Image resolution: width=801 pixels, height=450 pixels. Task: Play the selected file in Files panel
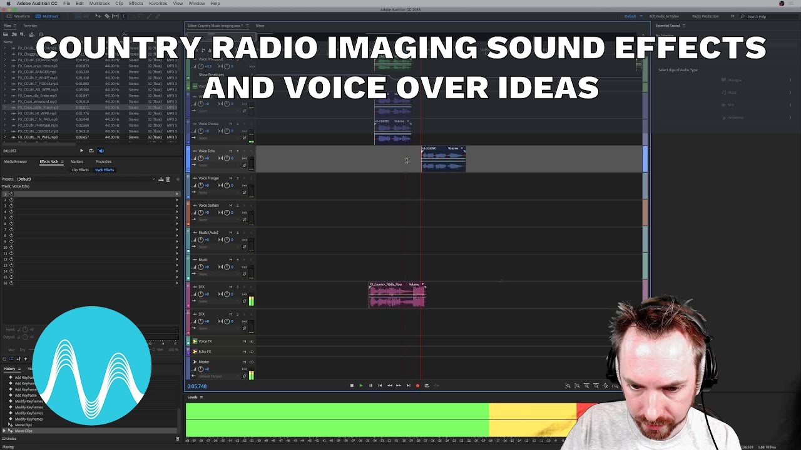81,151
